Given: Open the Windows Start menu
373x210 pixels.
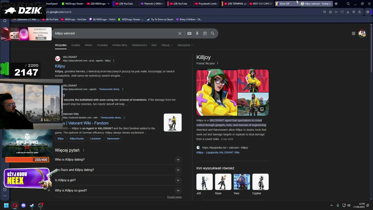Looking at the screenshot, I should [x=6, y=205].
